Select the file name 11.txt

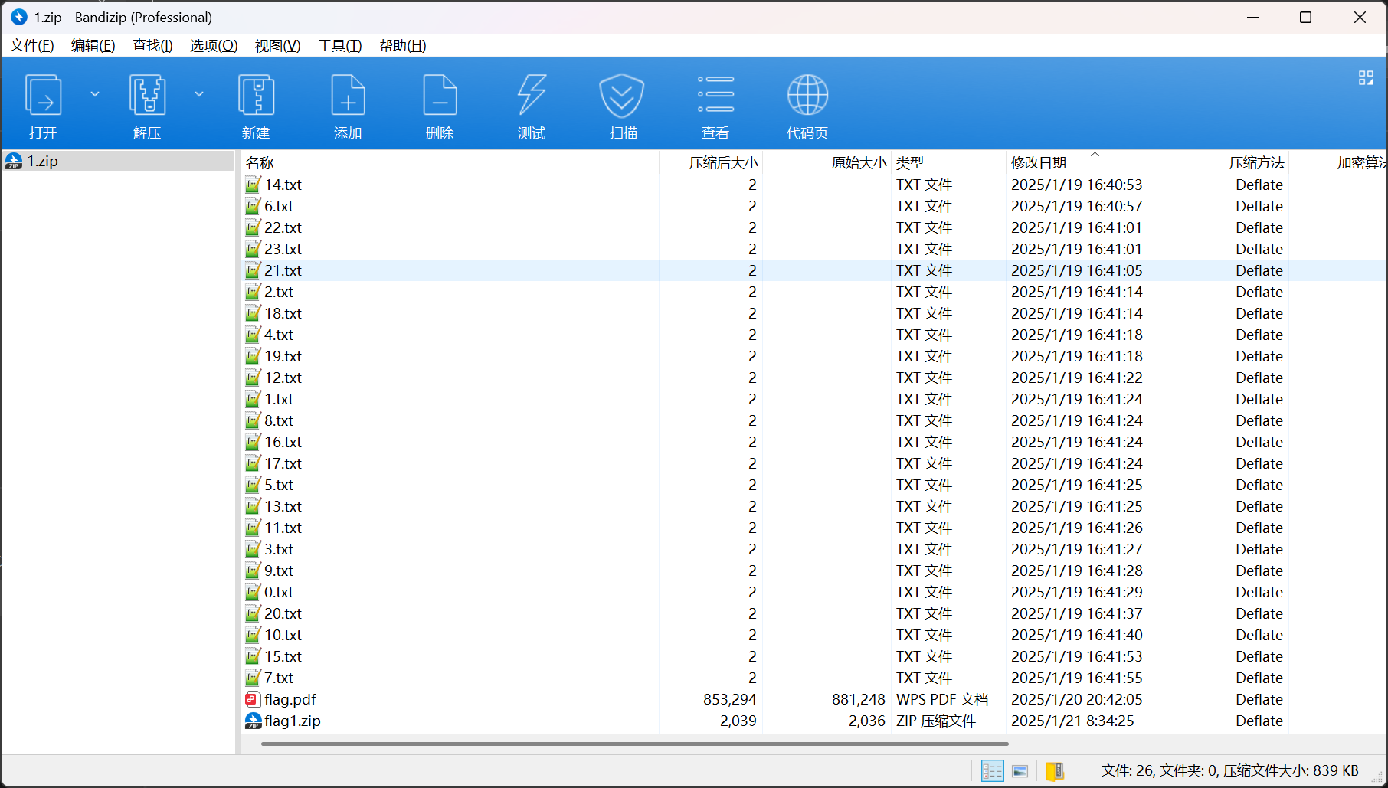pyautogui.click(x=283, y=528)
